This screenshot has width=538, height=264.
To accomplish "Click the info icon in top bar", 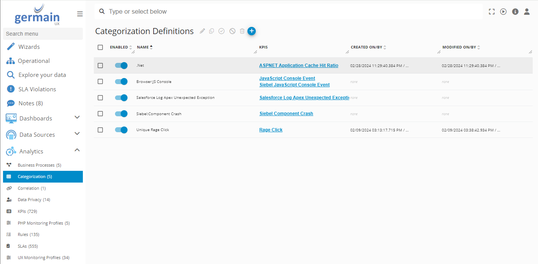I will [x=515, y=12].
